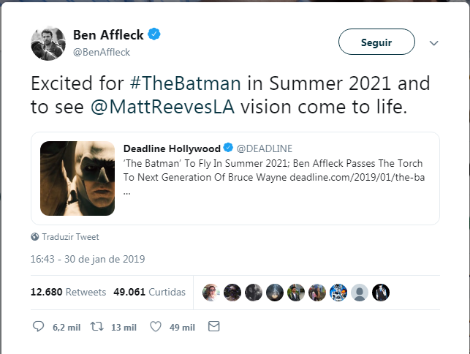470x354 pixels.
Task: Open Ben Affleck's profile picture
Action: (48, 43)
